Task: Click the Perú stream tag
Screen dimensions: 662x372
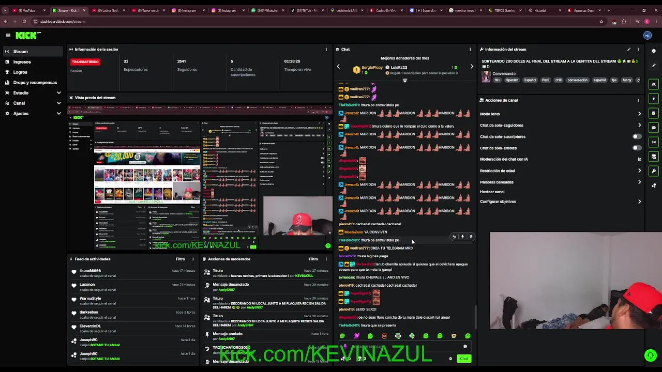Action: [x=546, y=80]
